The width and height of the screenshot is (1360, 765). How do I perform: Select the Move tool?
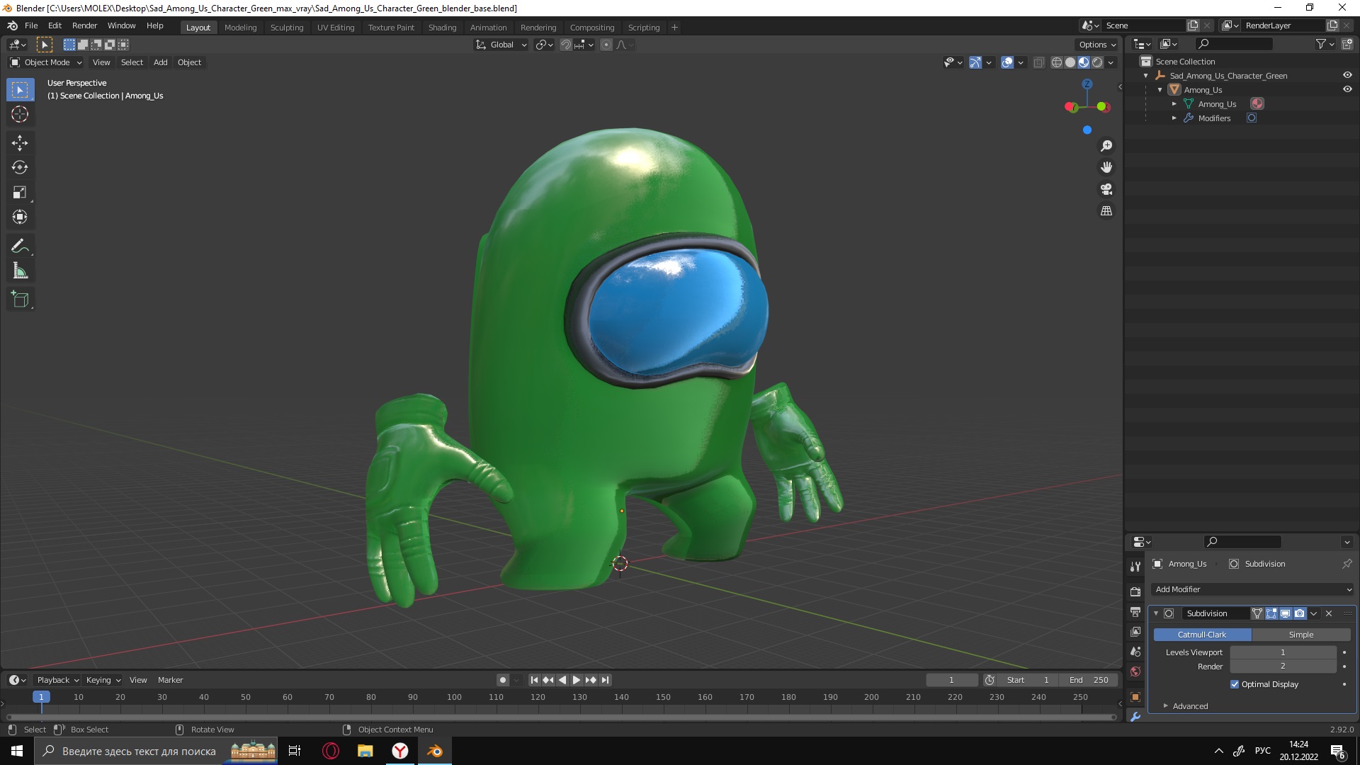pos(20,143)
